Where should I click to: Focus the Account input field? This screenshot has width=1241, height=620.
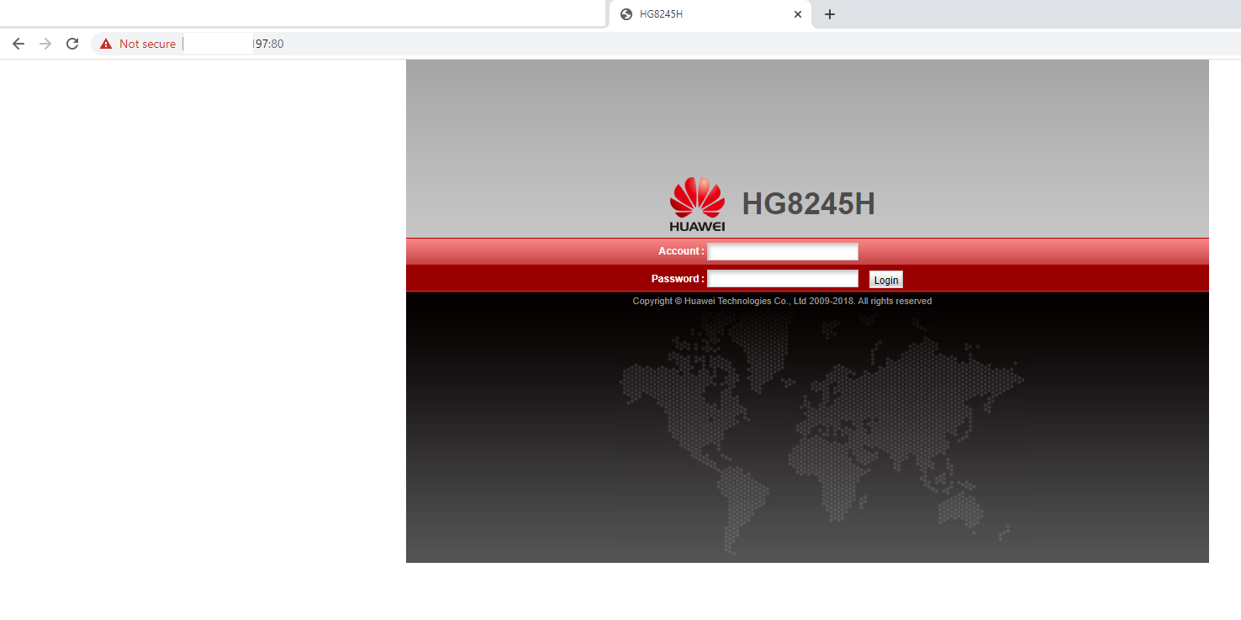(783, 251)
